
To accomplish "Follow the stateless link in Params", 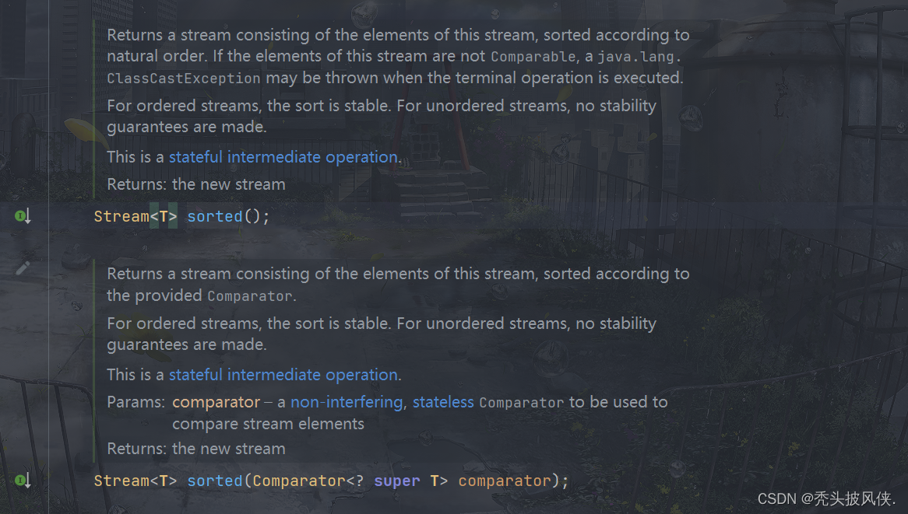I will 443,402.
